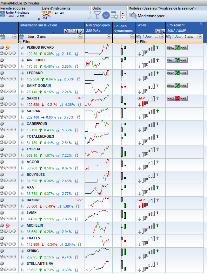Click the WIPI bar indicator for KERING

tap(148, 254)
